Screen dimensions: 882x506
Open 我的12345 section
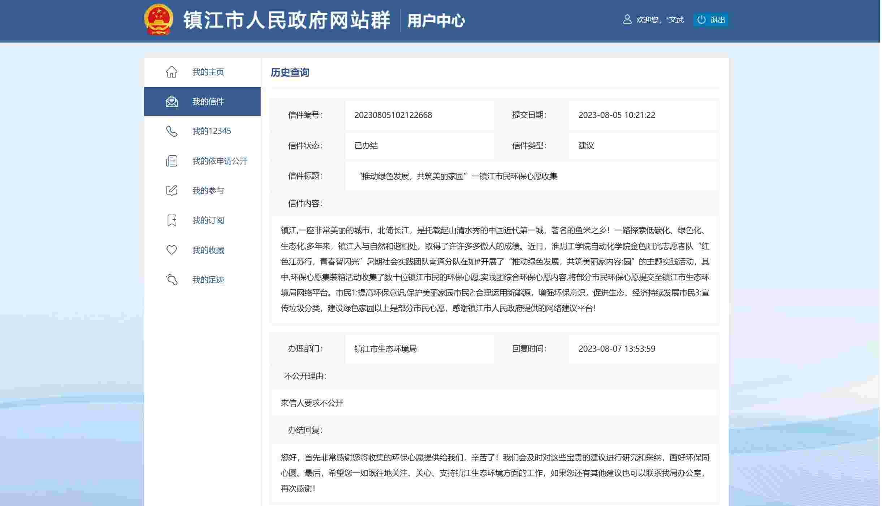click(211, 131)
